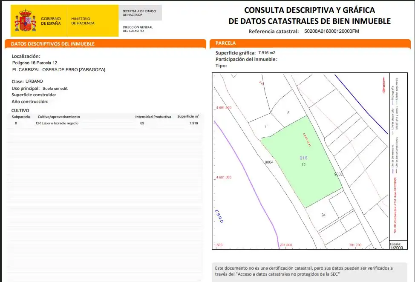
Task: Select title 'CONSULTA DESCRIPTIVA Y GRÁFICA'
Action: click(309, 10)
